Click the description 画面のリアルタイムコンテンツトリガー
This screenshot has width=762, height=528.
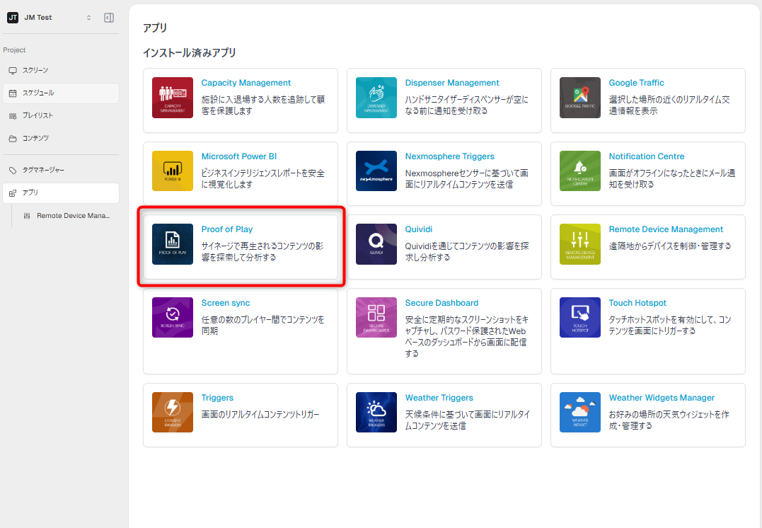260,414
